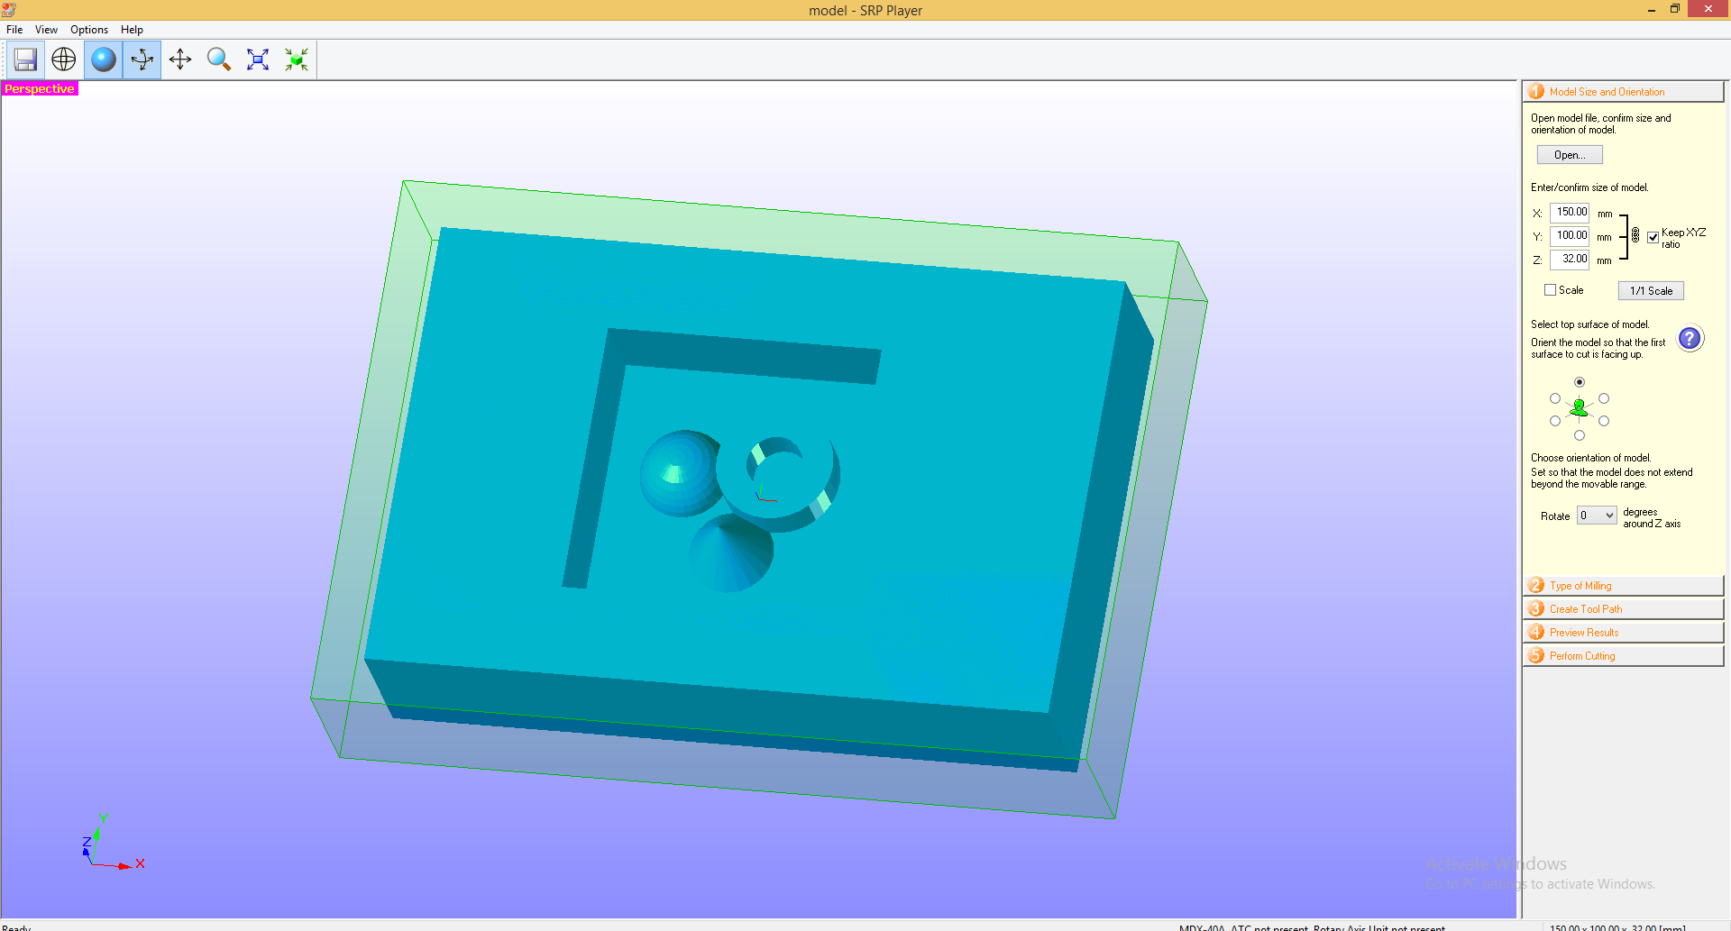The width and height of the screenshot is (1731, 931).
Task: Expand the Create Tool Path section
Action: (x=1624, y=608)
